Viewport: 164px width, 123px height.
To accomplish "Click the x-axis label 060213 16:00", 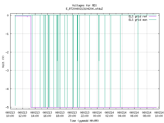I will point(47,114).
